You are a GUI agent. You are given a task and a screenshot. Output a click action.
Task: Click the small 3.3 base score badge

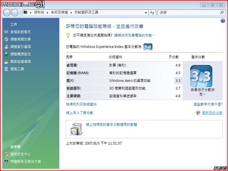[148, 47]
